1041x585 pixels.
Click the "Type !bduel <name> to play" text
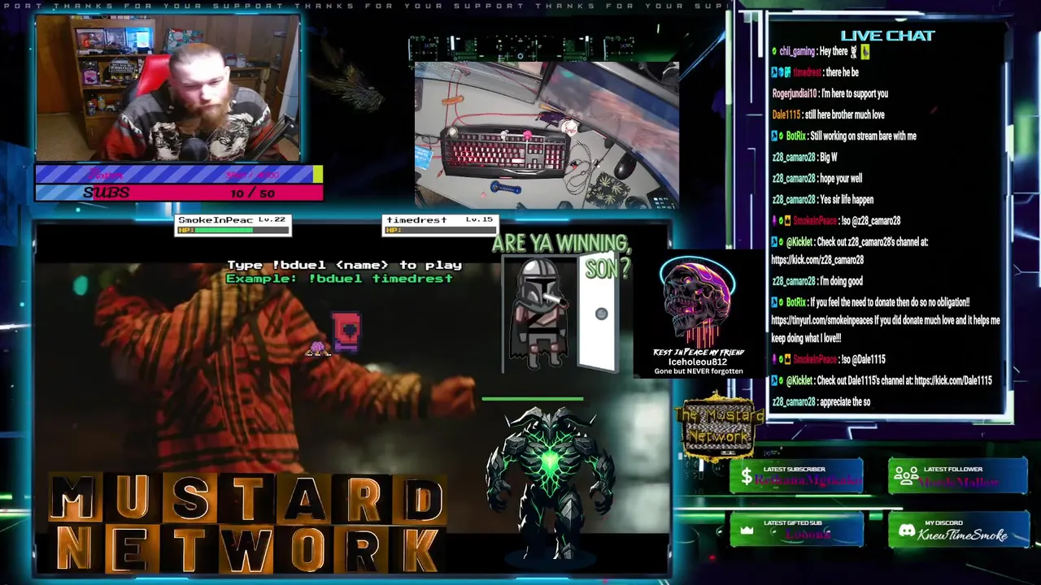click(344, 265)
